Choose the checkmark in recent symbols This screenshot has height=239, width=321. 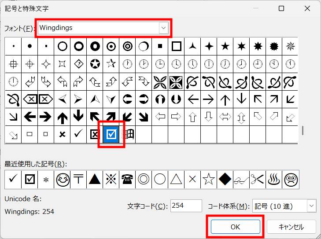pyautogui.click(x=13, y=180)
